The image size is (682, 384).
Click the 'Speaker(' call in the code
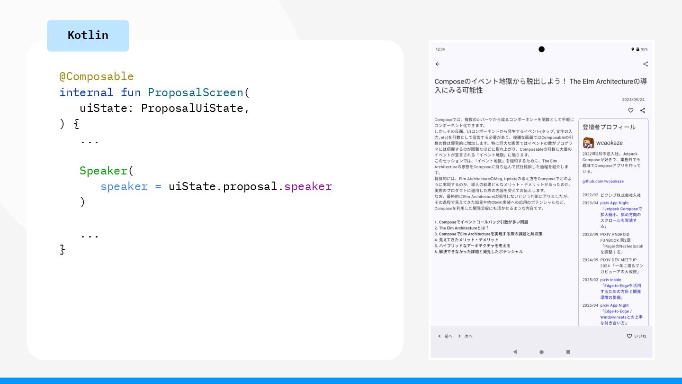click(107, 171)
